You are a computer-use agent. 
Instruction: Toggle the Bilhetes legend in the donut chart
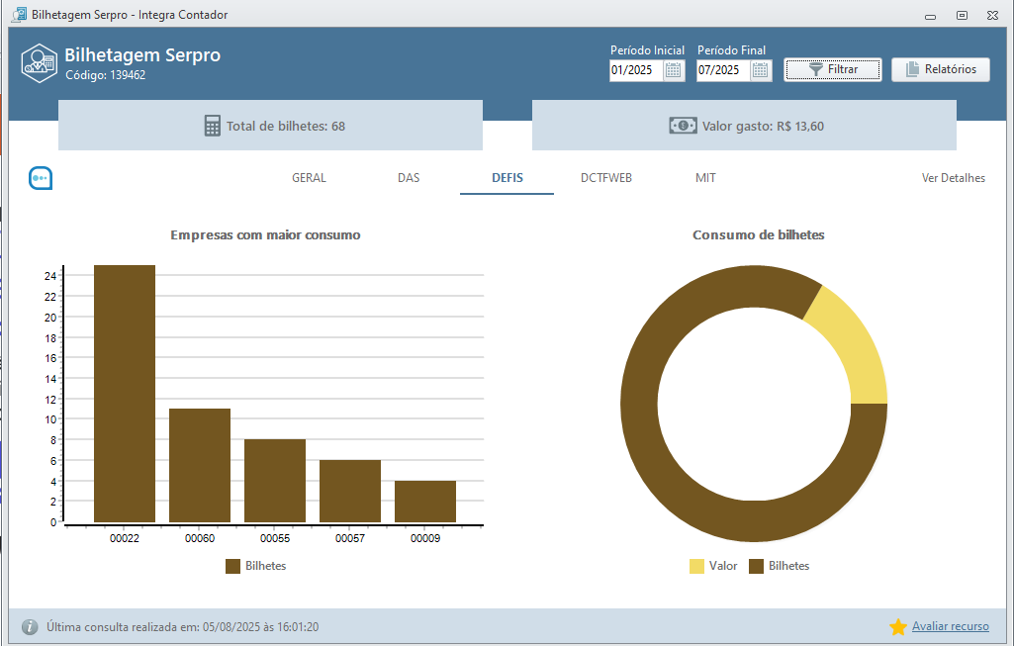pyautogui.click(x=779, y=566)
